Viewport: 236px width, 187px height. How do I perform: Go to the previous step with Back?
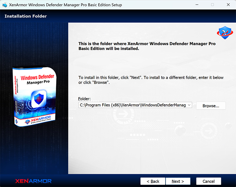point(153,181)
